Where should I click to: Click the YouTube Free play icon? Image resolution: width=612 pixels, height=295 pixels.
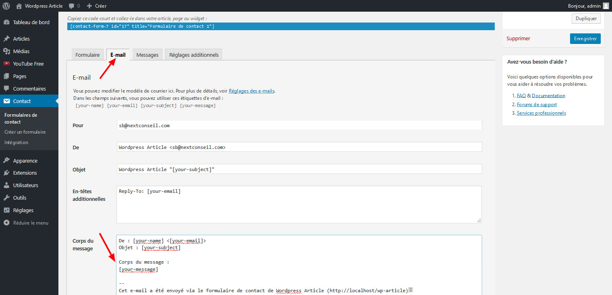[x=6, y=64]
